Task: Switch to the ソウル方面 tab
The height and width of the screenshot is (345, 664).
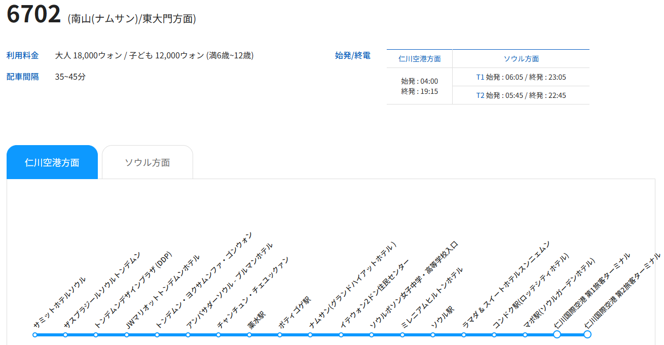Action: pyautogui.click(x=147, y=162)
